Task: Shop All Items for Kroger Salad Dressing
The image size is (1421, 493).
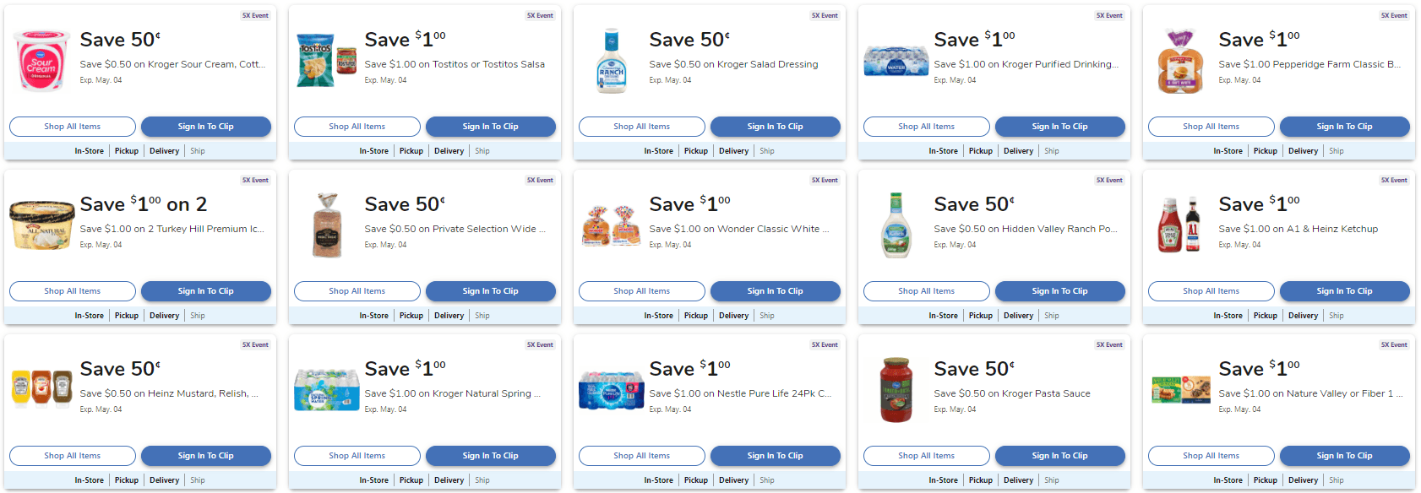Action: [x=641, y=127]
